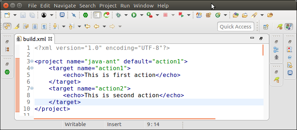Open the Search menu

88,6
